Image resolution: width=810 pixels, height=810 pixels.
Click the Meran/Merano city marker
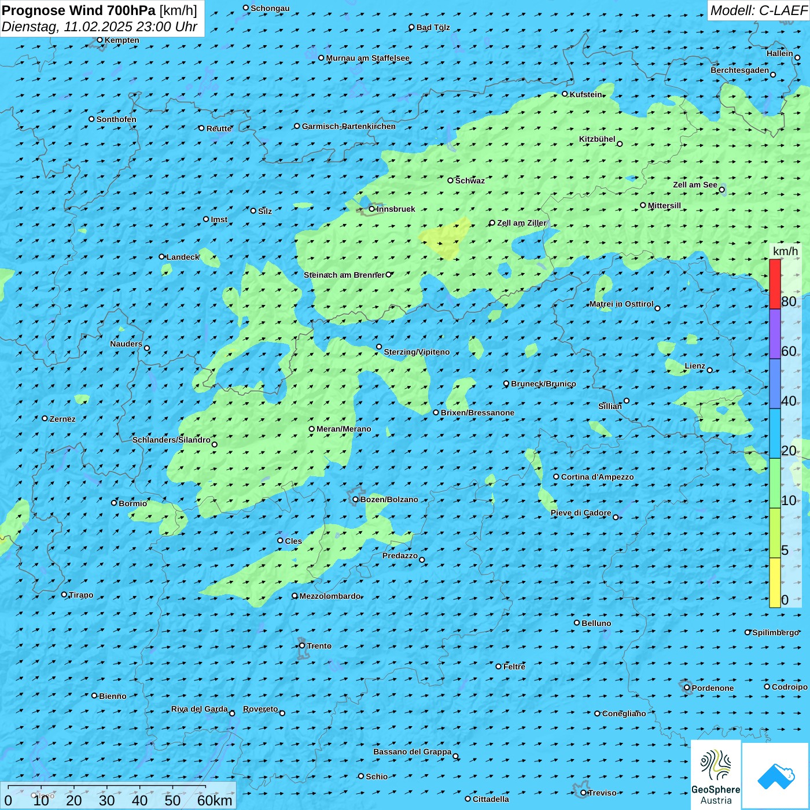pos(312,429)
